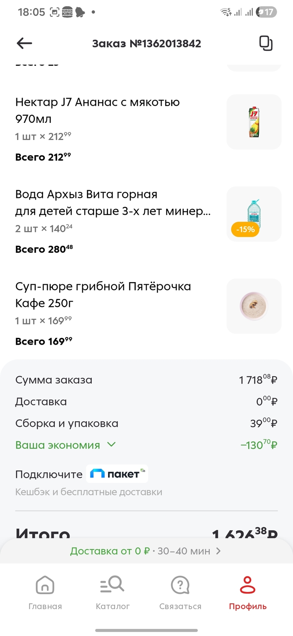Tap the chevron on delivery banner

[218, 551]
